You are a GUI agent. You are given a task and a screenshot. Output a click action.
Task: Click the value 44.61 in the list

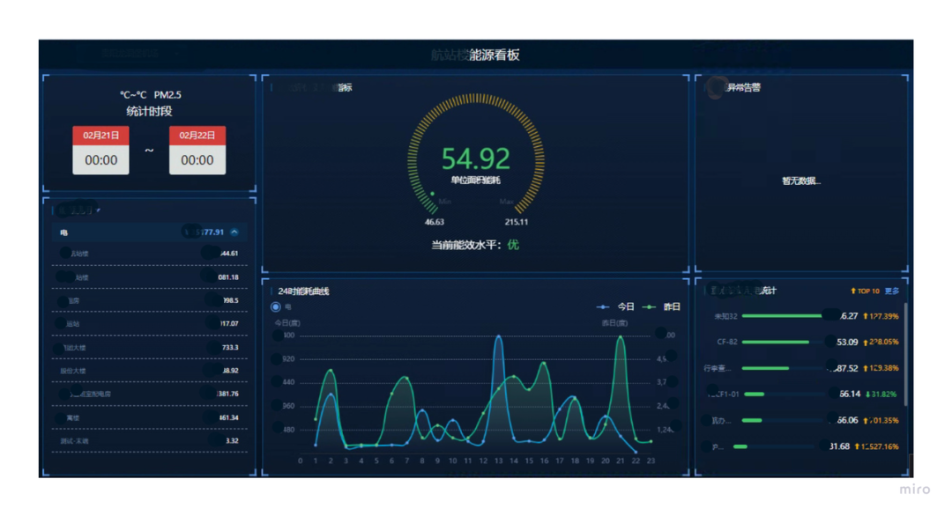tap(229, 254)
